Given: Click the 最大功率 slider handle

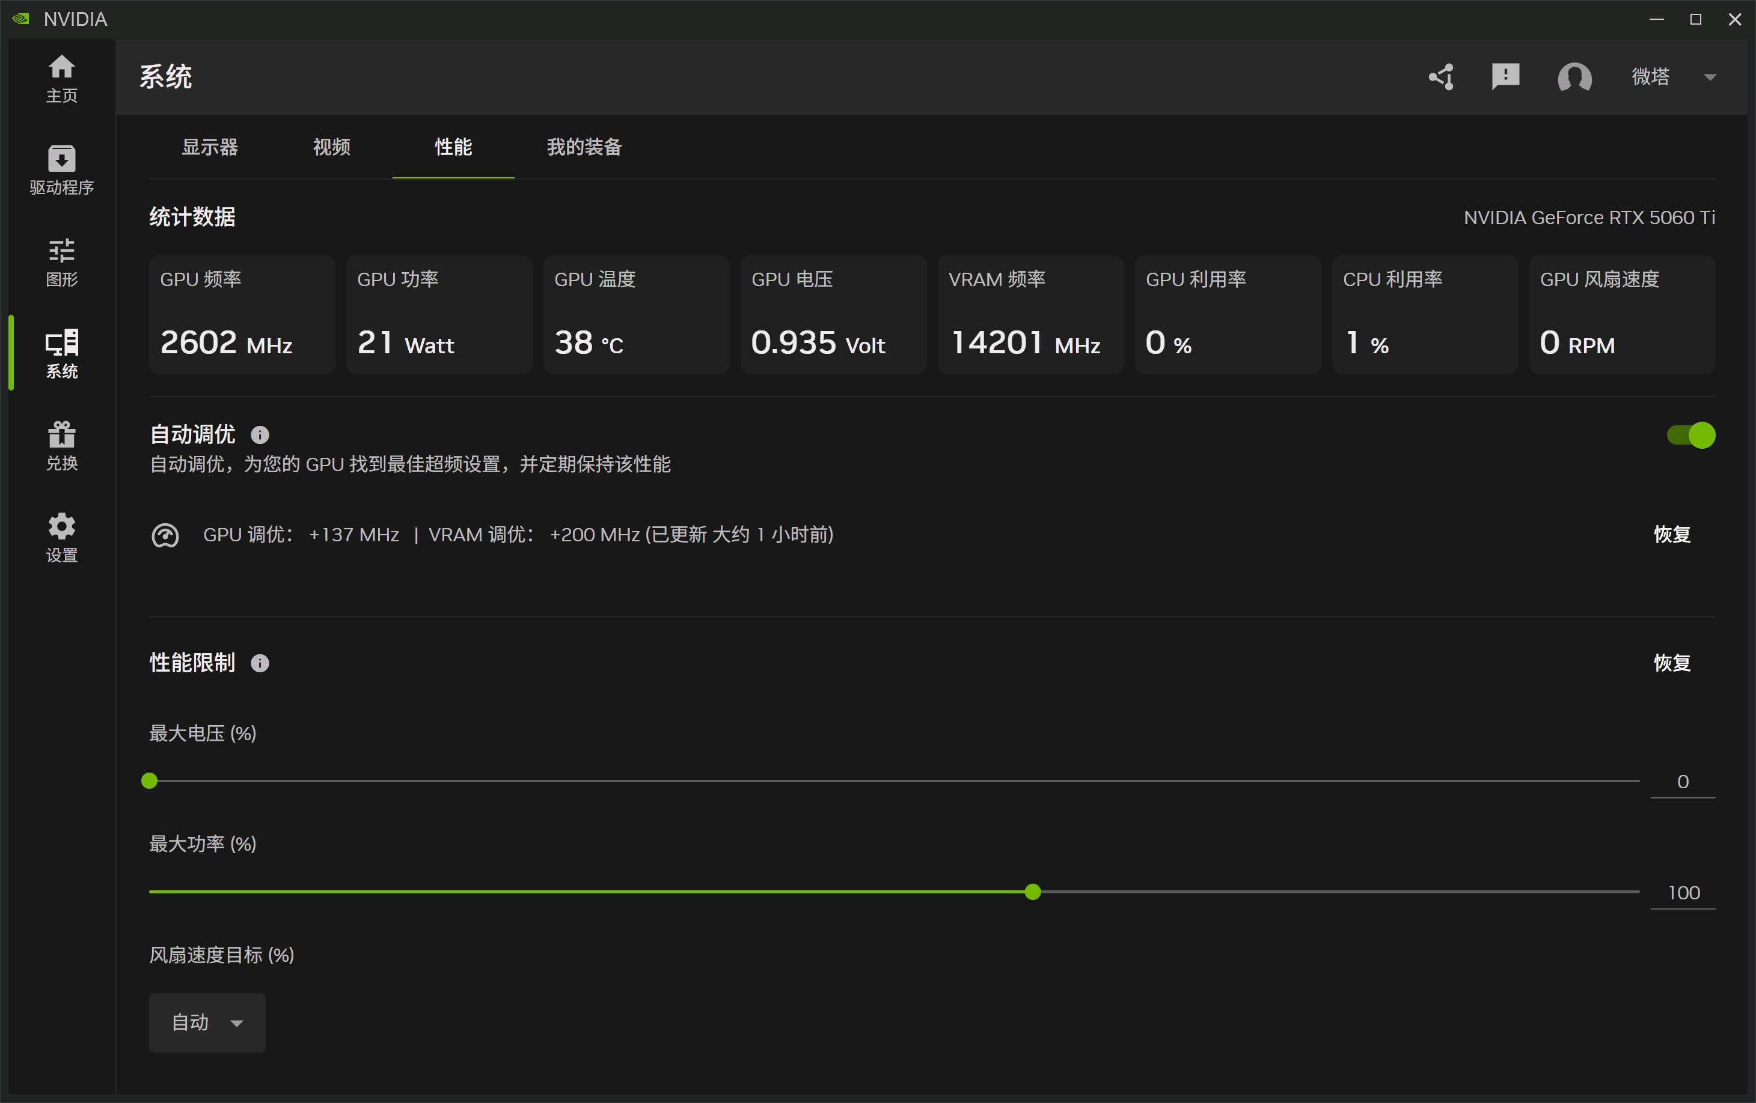Looking at the screenshot, I should pyautogui.click(x=1033, y=892).
